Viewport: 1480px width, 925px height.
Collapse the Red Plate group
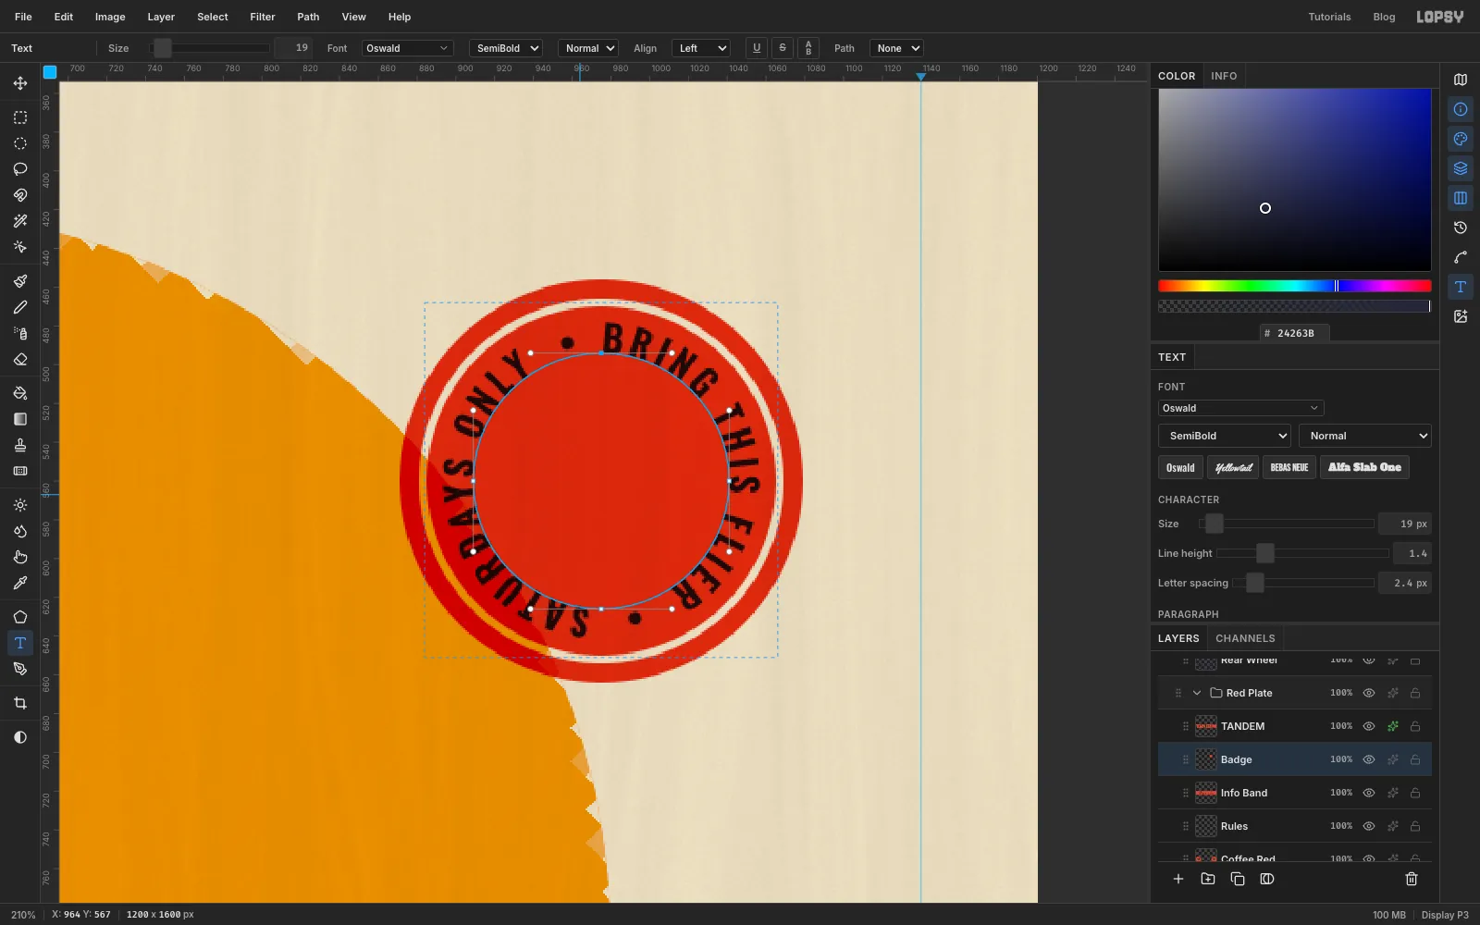(1197, 693)
